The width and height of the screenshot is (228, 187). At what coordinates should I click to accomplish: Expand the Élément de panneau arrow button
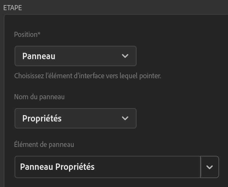(210, 167)
